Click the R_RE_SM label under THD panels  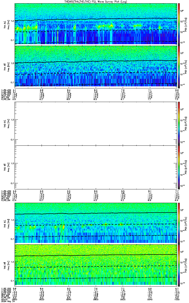point(6,200)
